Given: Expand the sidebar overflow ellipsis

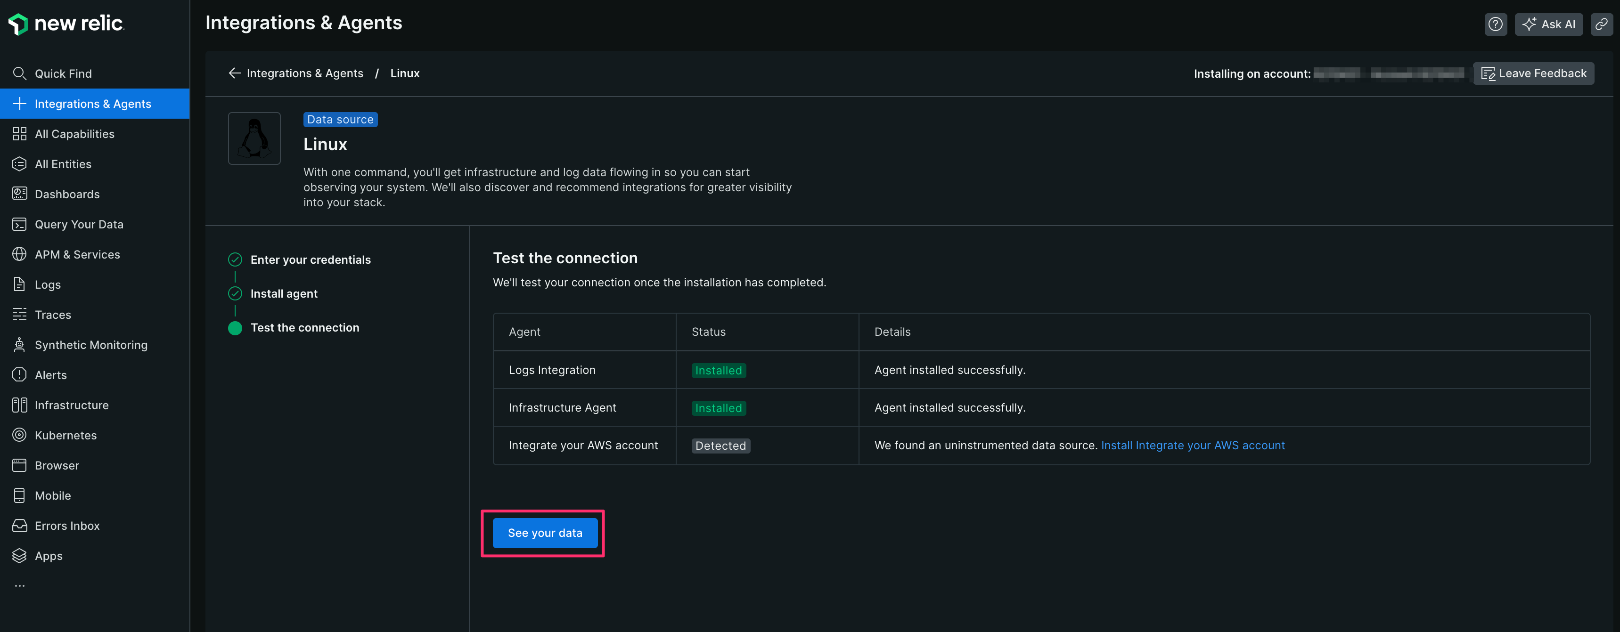Looking at the screenshot, I should click(19, 585).
